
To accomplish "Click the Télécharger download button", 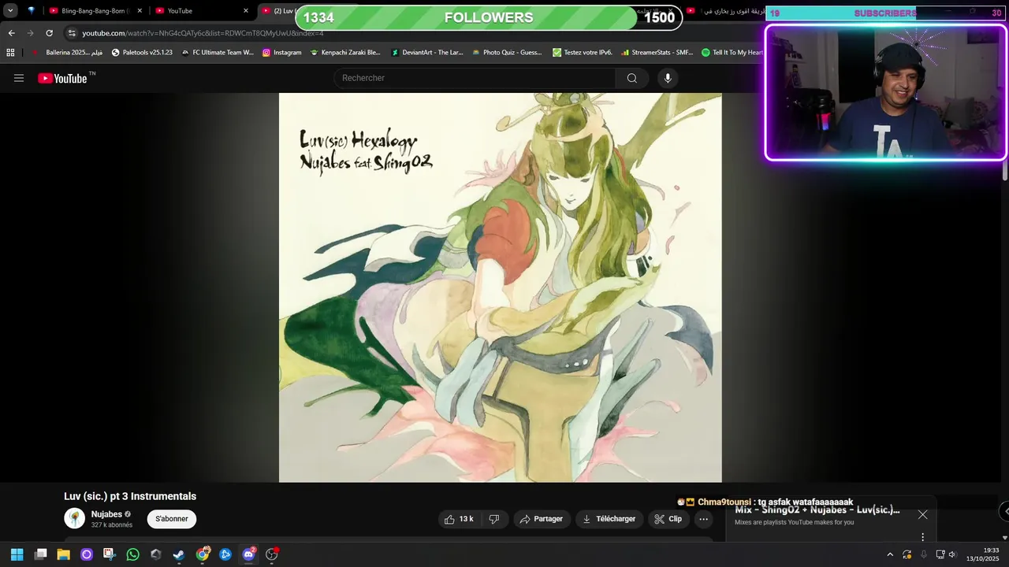I will [x=609, y=519].
